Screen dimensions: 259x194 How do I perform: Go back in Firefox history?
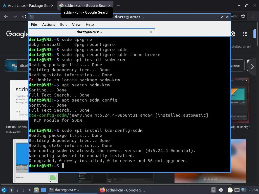point(6,16)
